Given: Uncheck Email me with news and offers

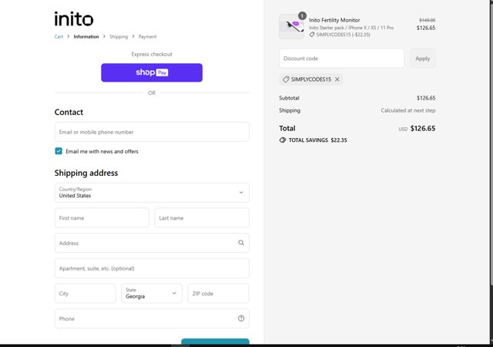Looking at the screenshot, I should [59, 151].
